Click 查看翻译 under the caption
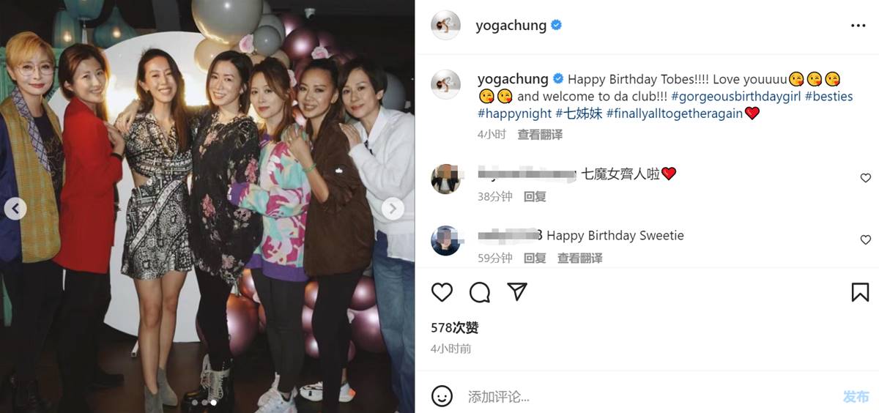 click(540, 134)
